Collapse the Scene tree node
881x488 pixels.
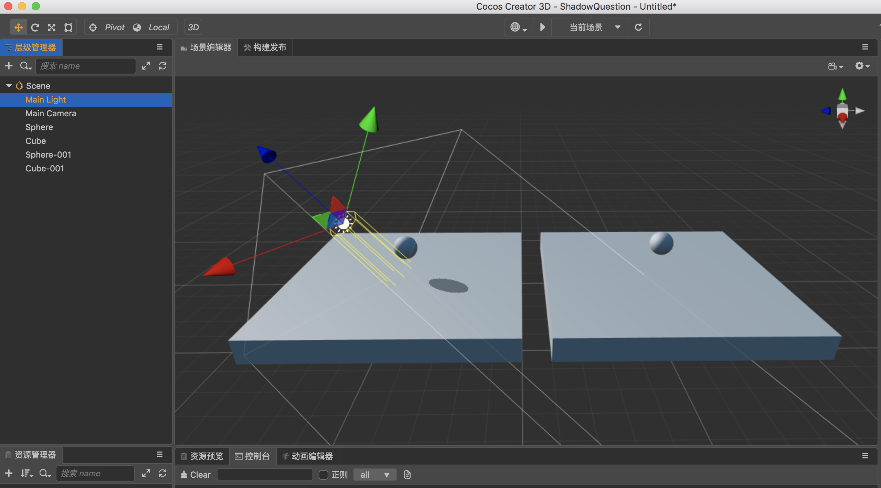tap(9, 85)
